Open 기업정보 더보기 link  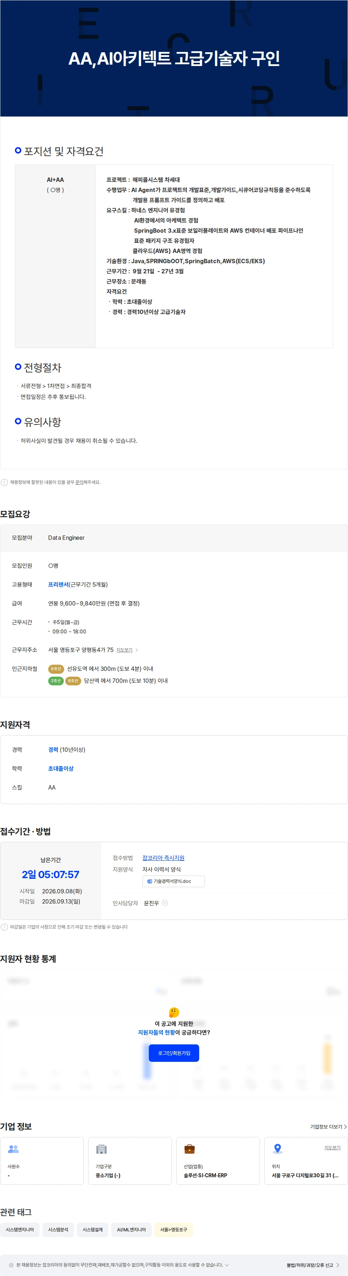coord(328,1126)
